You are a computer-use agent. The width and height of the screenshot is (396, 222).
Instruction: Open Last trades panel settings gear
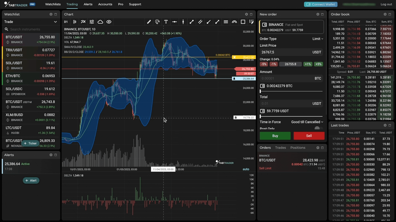tap(385, 125)
